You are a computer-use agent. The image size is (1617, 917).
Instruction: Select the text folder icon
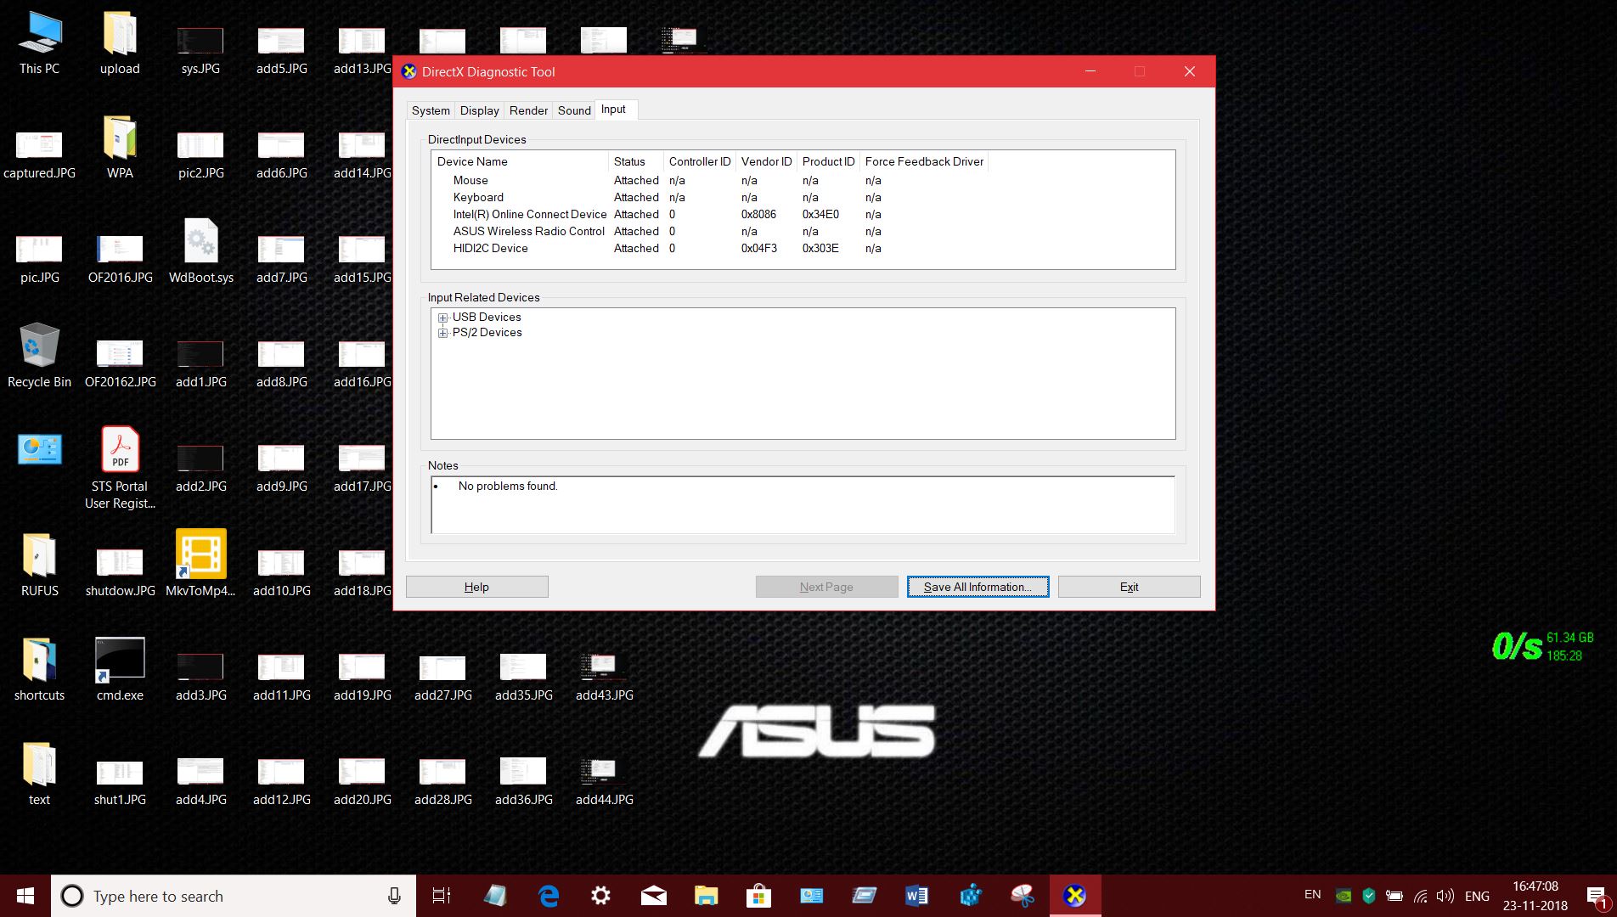(x=39, y=774)
